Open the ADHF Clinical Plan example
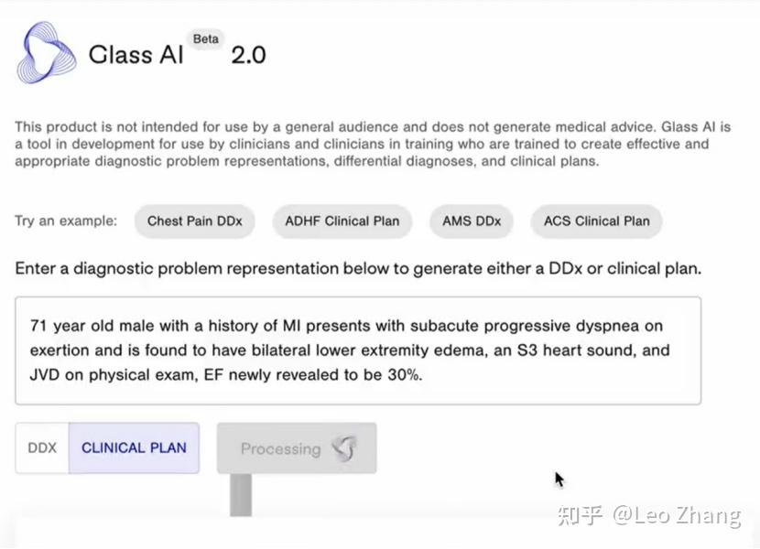Image resolution: width=760 pixels, height=549 pixels. (x=342, y=221)
